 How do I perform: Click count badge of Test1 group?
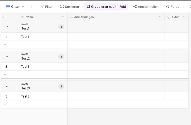61,27
